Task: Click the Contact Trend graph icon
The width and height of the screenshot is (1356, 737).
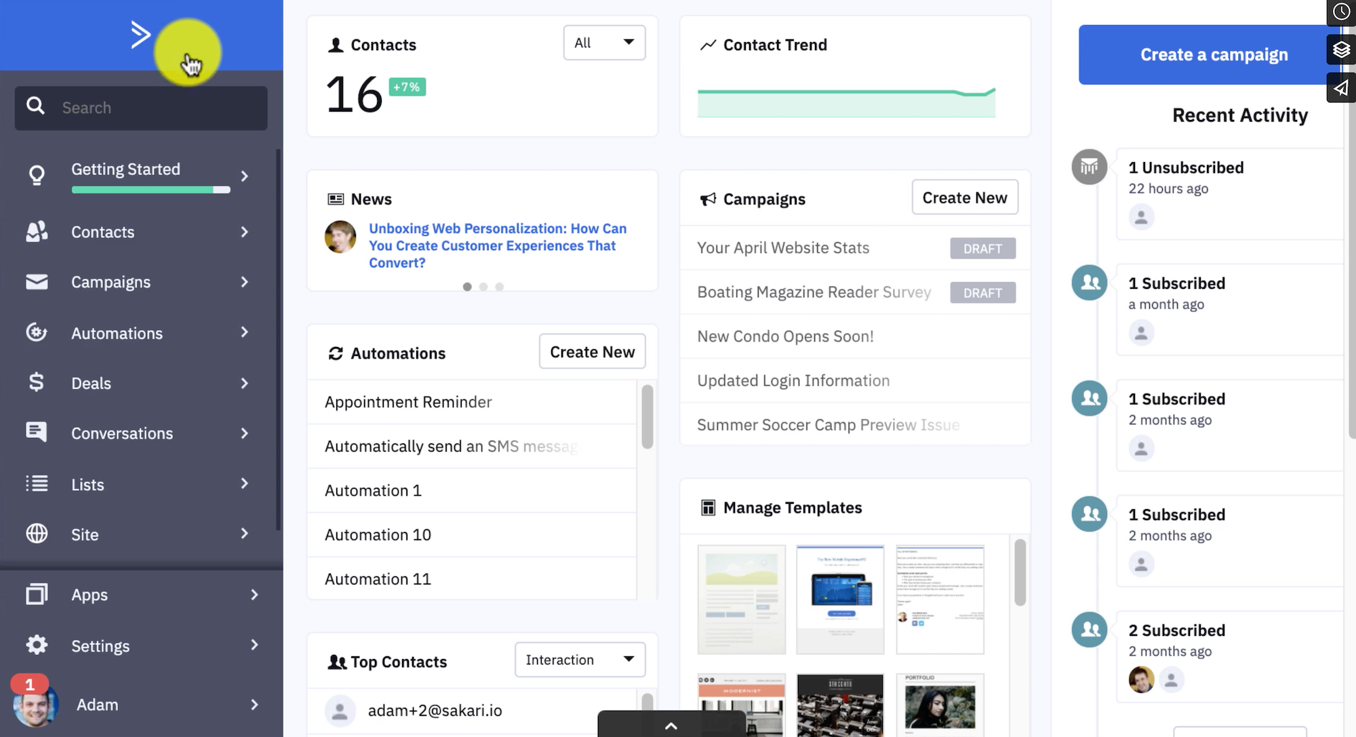Action: (x=707, y=43)
